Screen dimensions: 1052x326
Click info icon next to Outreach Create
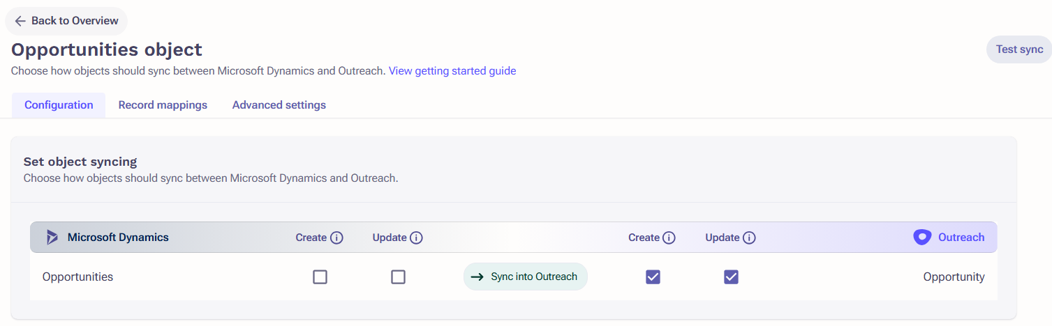click(x=669, y=238)
